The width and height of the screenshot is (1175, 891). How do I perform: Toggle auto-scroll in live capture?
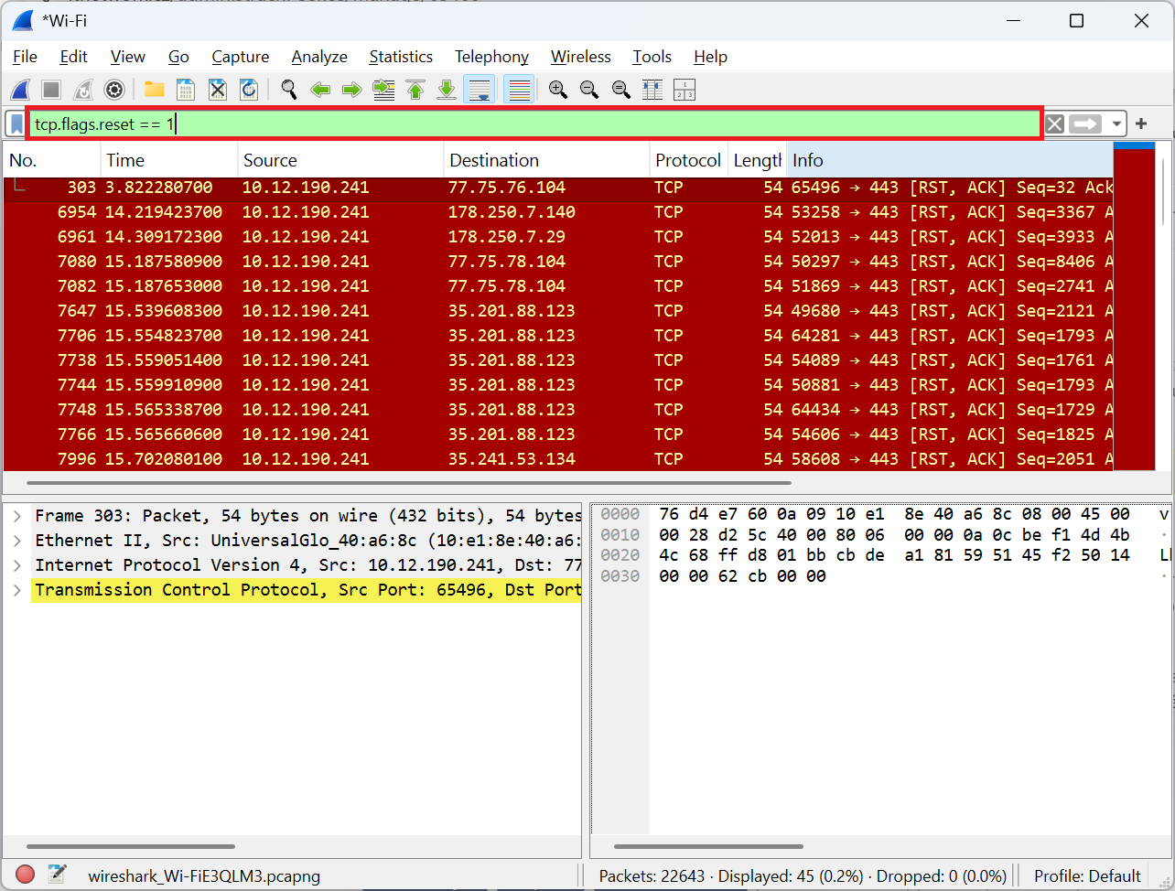click(x=480, y=89)
